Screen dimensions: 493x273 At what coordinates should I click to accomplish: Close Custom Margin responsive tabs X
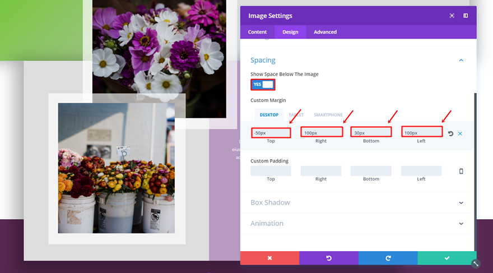pyautogui.click(x=460, y=133)
